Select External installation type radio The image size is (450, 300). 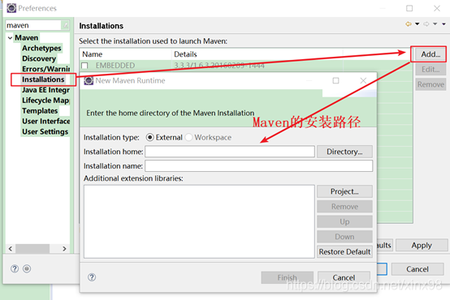[x=149, y=137]
